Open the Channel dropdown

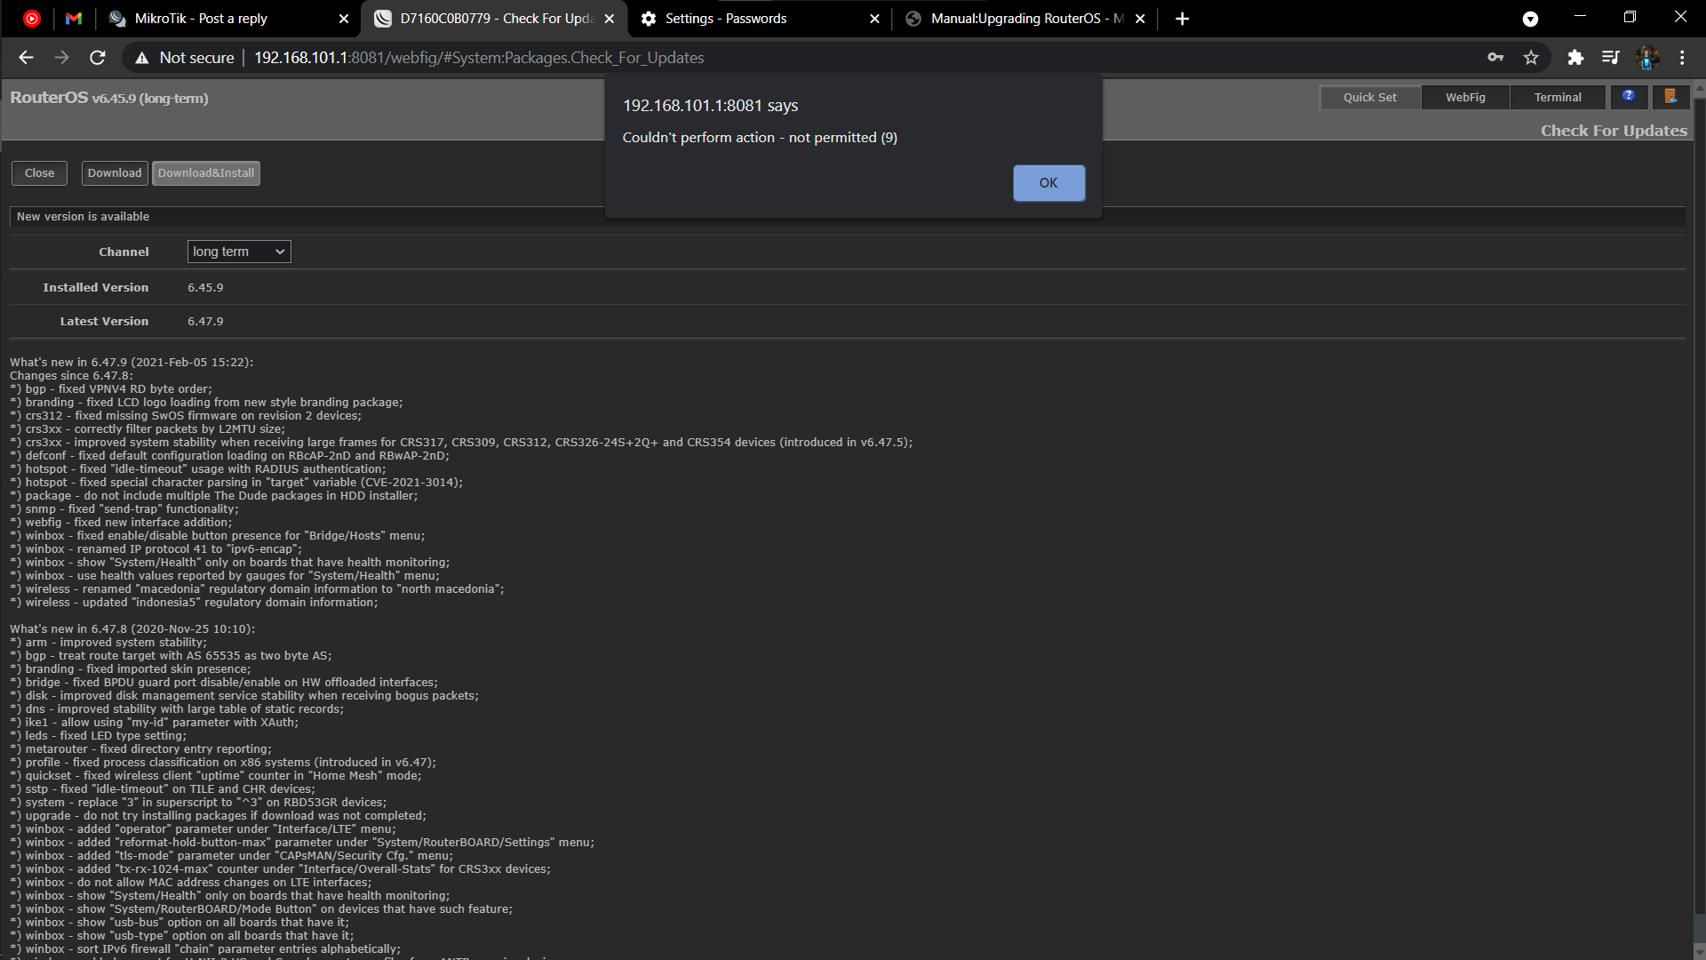point(239,252)
